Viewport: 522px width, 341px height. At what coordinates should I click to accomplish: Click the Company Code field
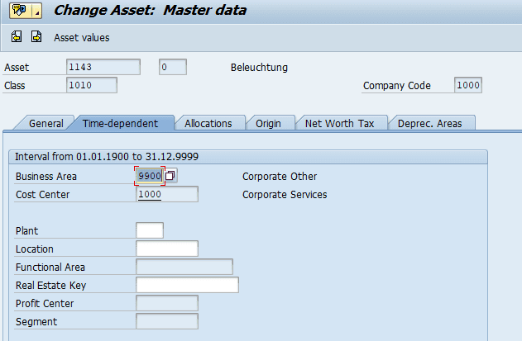point(467,85)
